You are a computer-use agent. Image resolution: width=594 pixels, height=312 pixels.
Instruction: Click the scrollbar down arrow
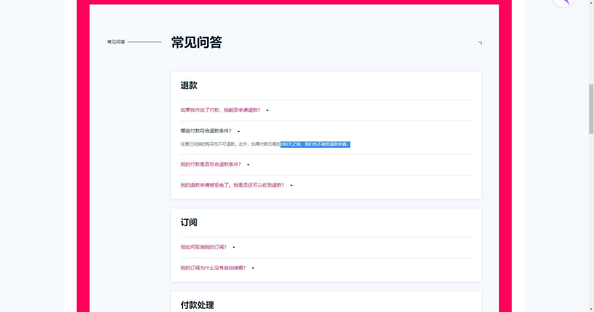tap(591, 309)
